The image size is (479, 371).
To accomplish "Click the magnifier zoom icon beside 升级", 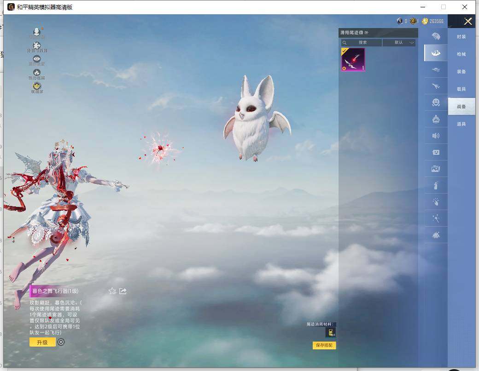I will coord(61,342).
